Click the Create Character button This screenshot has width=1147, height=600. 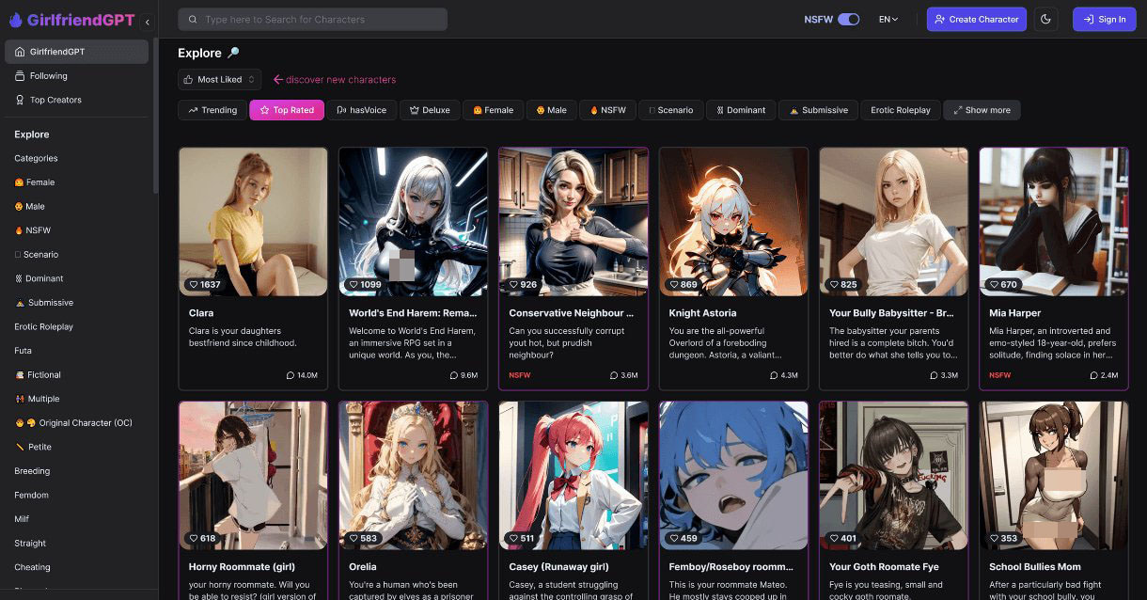click(975, 19)
